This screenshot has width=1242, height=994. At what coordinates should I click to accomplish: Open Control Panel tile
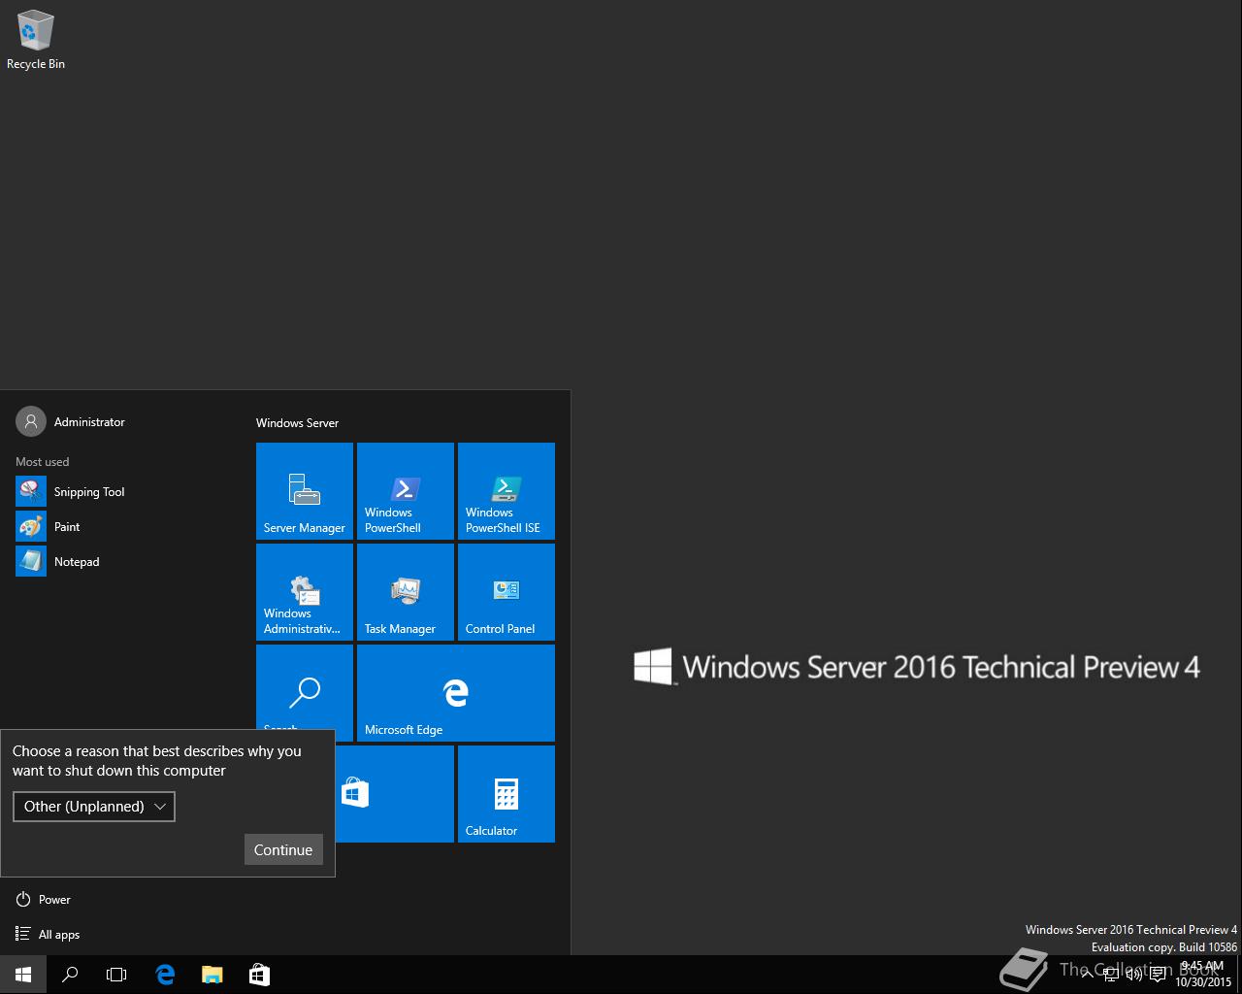(507, 592)
